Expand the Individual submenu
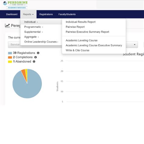The image size is (144, 144). [41, 22]
